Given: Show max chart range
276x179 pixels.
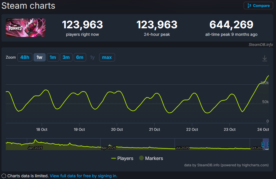Looking at the screenshot, I should coord(107,57).
